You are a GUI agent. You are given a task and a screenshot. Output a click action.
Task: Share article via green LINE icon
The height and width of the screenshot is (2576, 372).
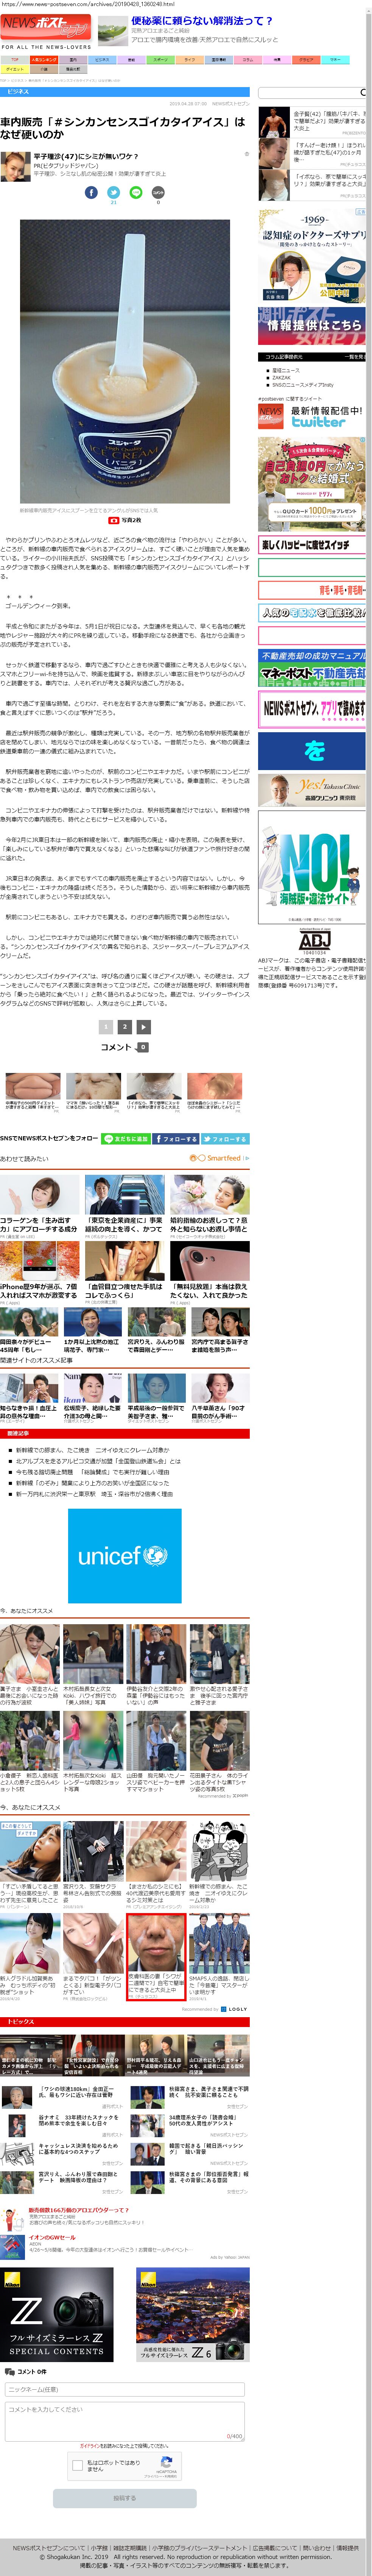(136, 192)
